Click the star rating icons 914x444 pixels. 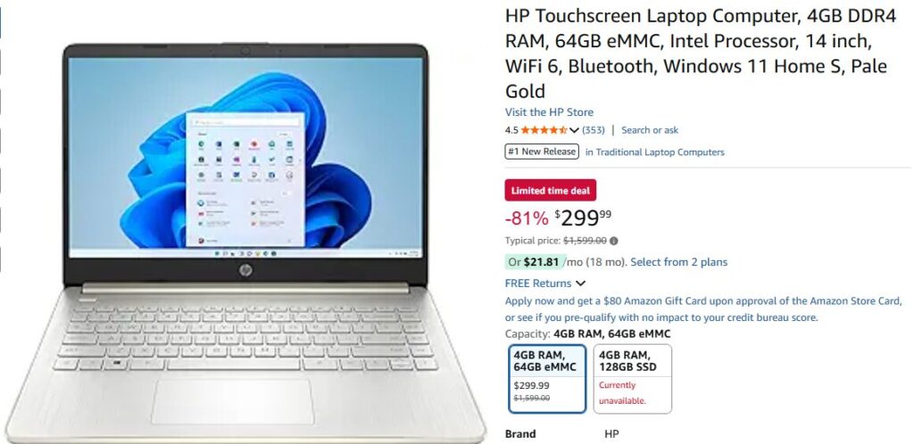coord(544,130)
